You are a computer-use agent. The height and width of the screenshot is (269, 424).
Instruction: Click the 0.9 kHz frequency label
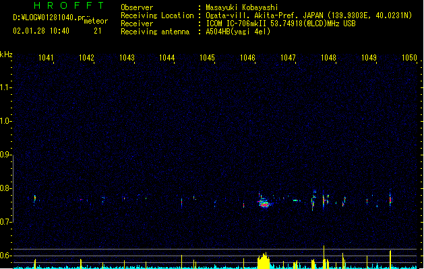pos(5,155)
